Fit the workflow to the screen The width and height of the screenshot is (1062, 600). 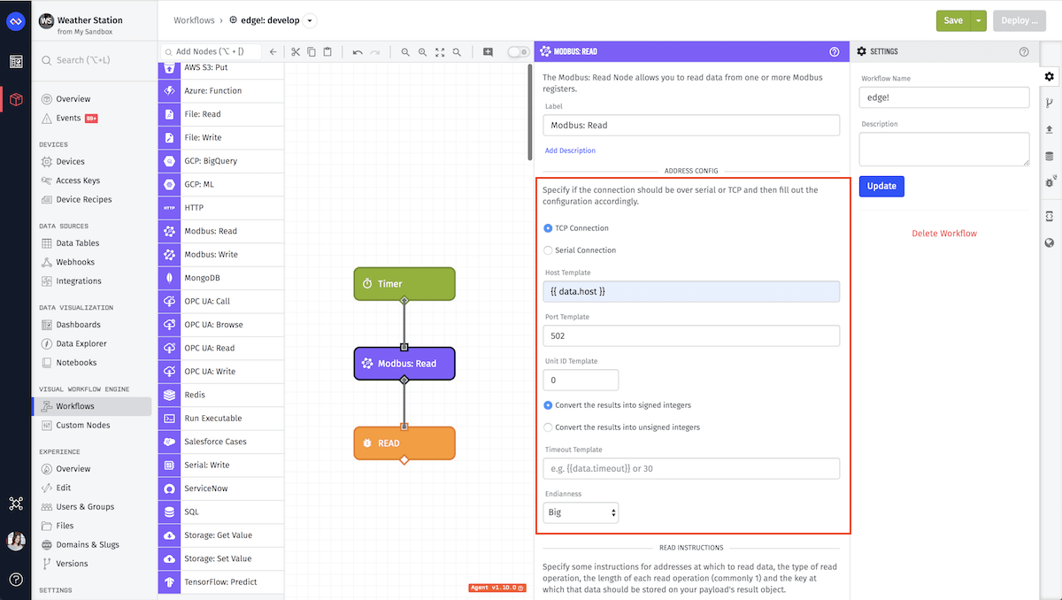point(440,52)
